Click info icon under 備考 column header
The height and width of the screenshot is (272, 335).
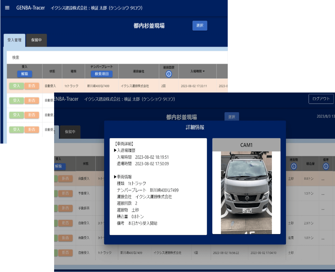326,166
